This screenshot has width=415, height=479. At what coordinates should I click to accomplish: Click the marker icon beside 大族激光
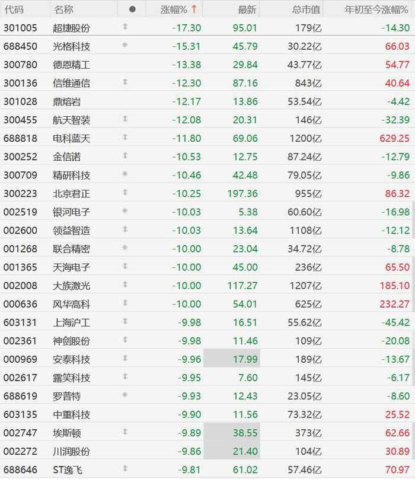pos(125,285)
